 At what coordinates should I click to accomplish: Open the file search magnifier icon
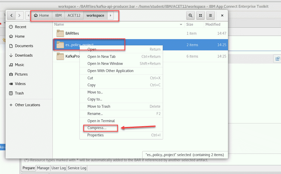tap(190, 15)
